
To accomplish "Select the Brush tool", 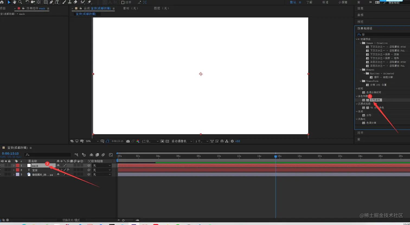I will point(64,2).
